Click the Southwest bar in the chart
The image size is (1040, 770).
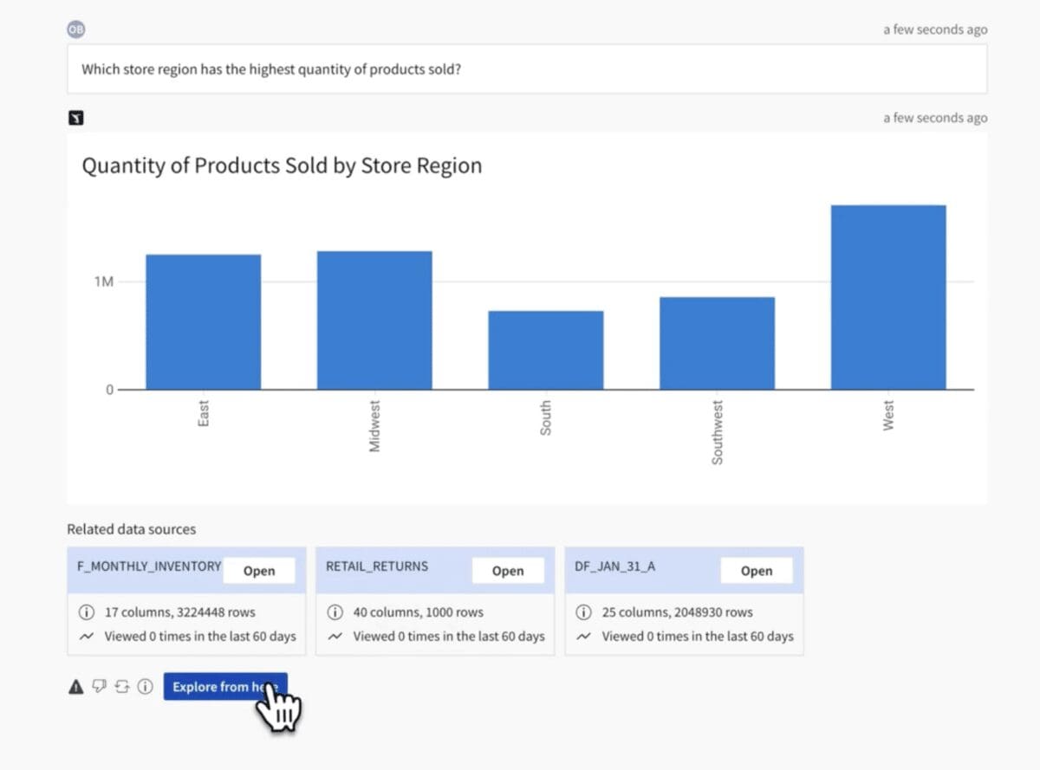[717, 343]
